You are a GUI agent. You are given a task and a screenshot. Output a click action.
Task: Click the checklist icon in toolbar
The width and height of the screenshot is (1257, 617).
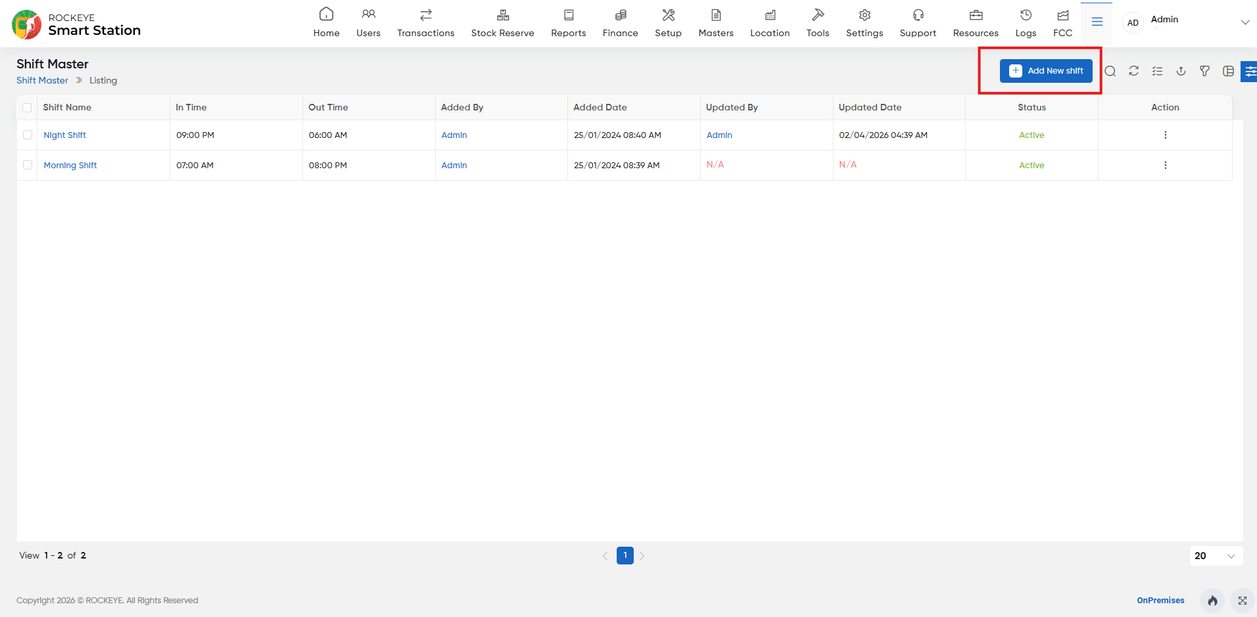pyautogui.click(x=1157, y=71)
